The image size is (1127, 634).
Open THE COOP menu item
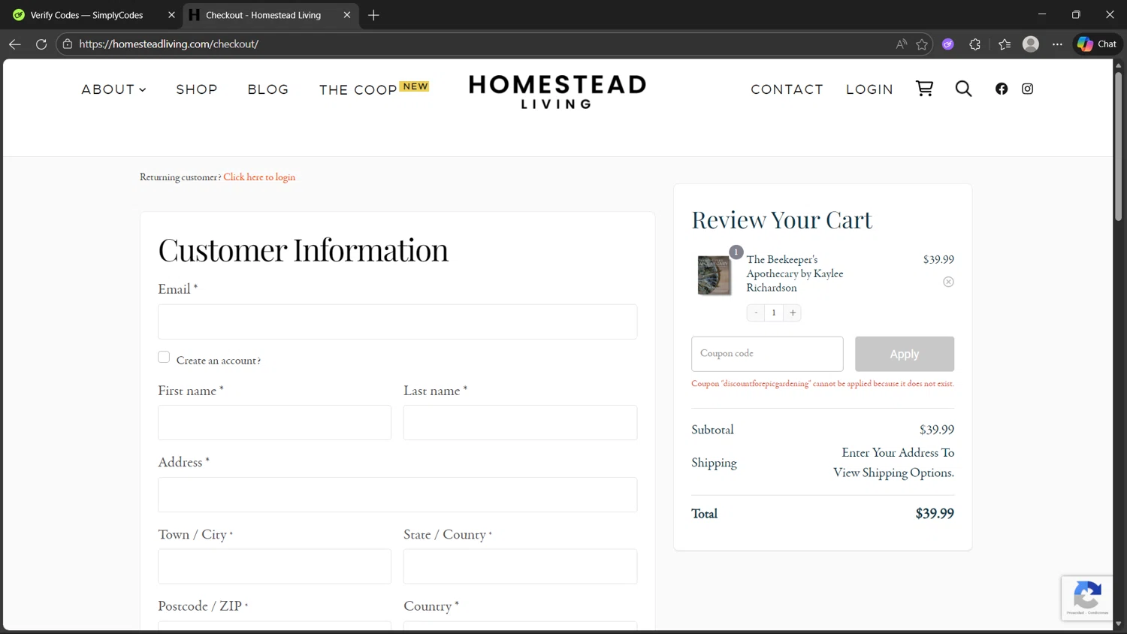point(358,90)
